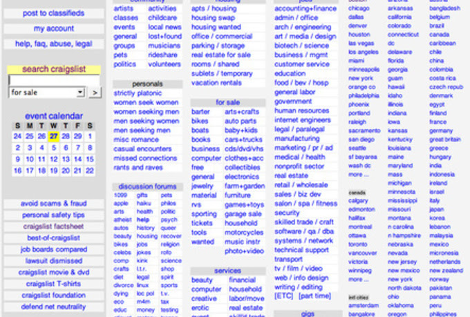The image size is (470, 317).
Task: Open new zealand country listing
Action: pyautogui.click(x=446, y=271)
